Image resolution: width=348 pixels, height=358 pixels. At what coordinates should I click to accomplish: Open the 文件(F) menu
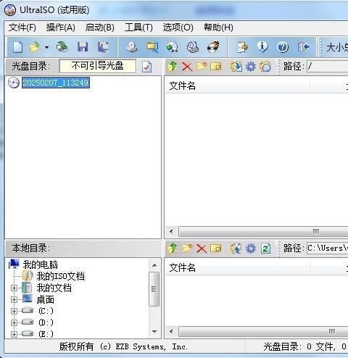coord(22,28)
